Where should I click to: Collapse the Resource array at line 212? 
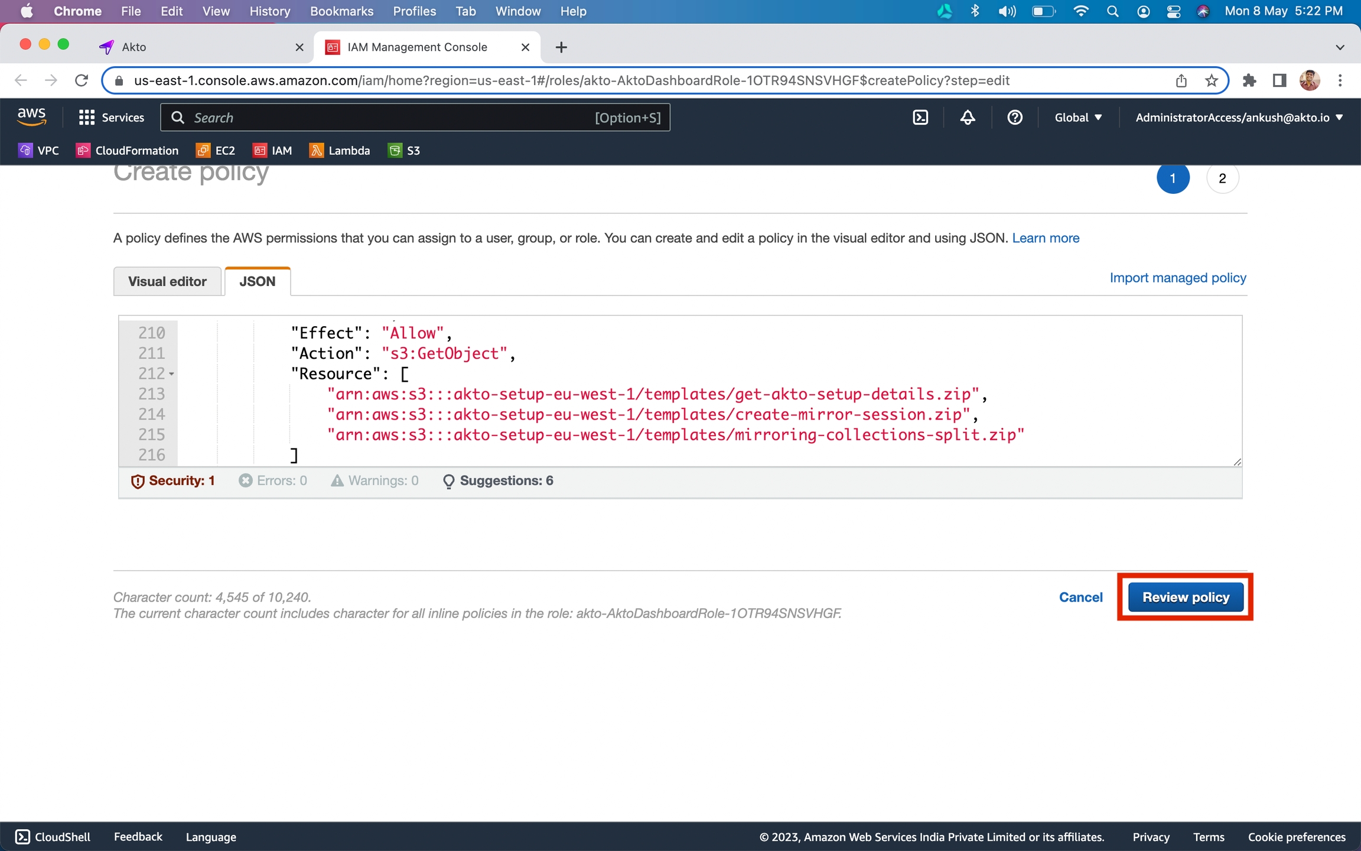pyautogui.click(x=171, y=374)
